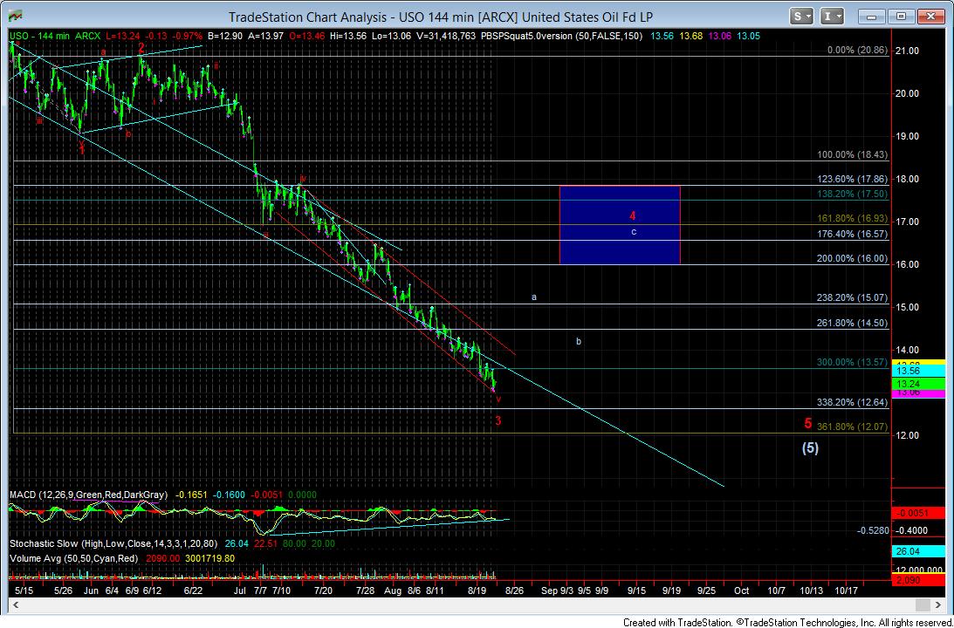Select the red wave '4' label in blue box
Viewport: 954px width, 628px height.
tap(633, 215)
